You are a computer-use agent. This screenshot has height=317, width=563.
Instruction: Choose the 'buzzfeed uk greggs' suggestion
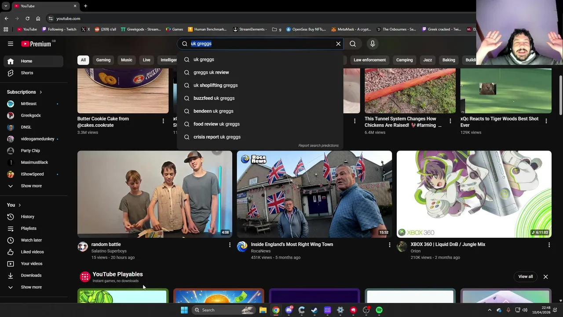coord(260,98)
